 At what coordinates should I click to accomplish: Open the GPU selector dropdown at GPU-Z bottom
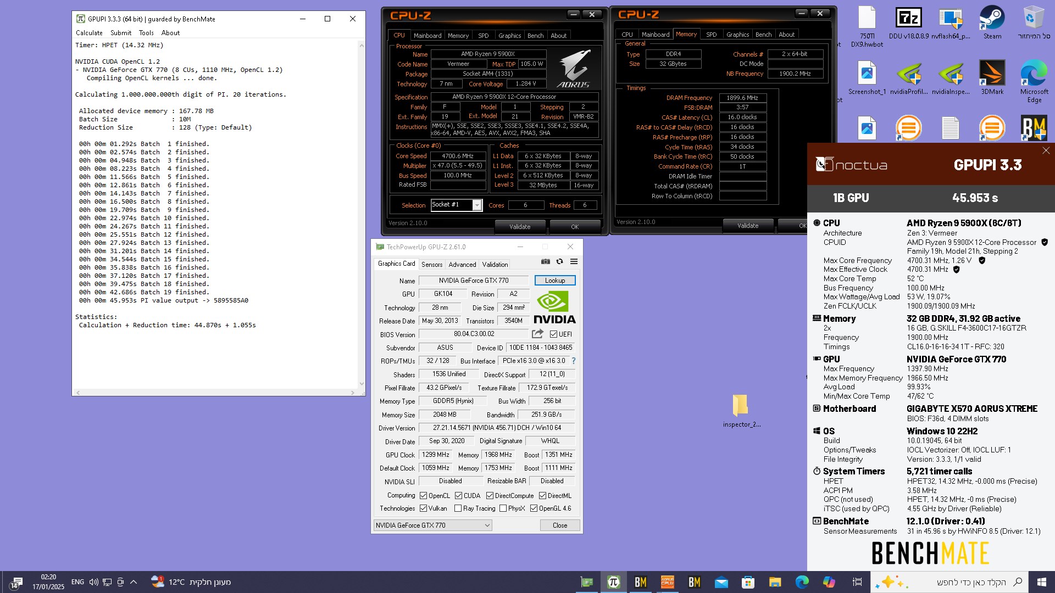(432, 525)
